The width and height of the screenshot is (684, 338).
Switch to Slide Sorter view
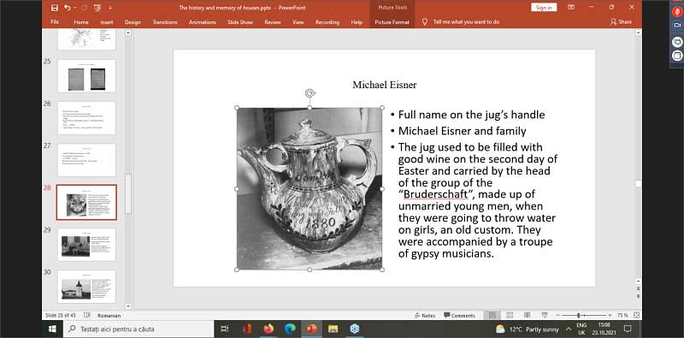(510, 315)
